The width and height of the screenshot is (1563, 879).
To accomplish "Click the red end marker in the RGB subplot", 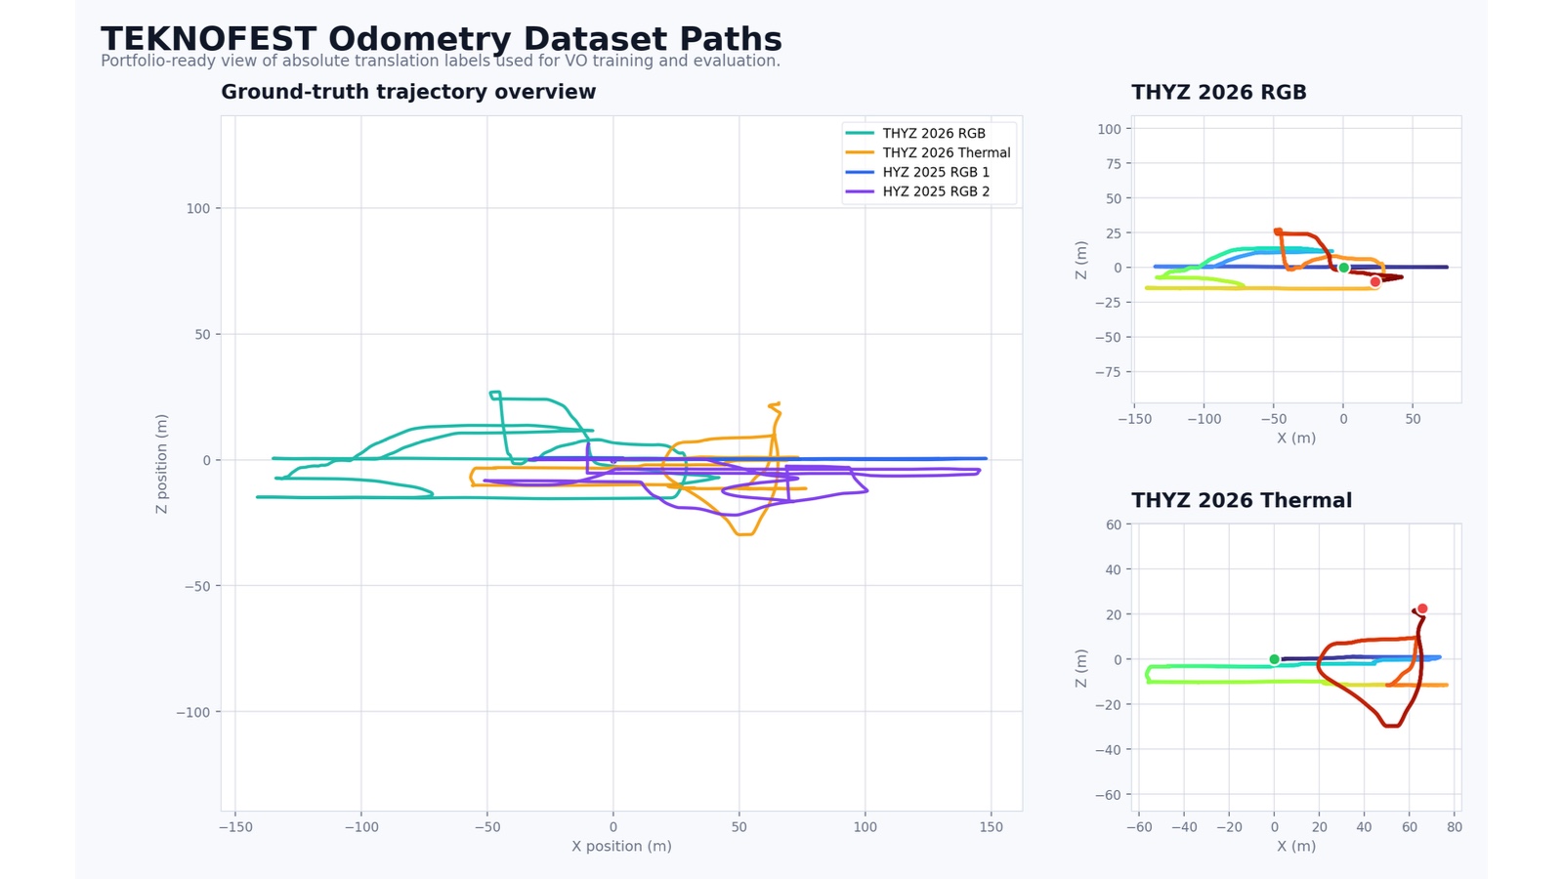I will (1375, 282).
